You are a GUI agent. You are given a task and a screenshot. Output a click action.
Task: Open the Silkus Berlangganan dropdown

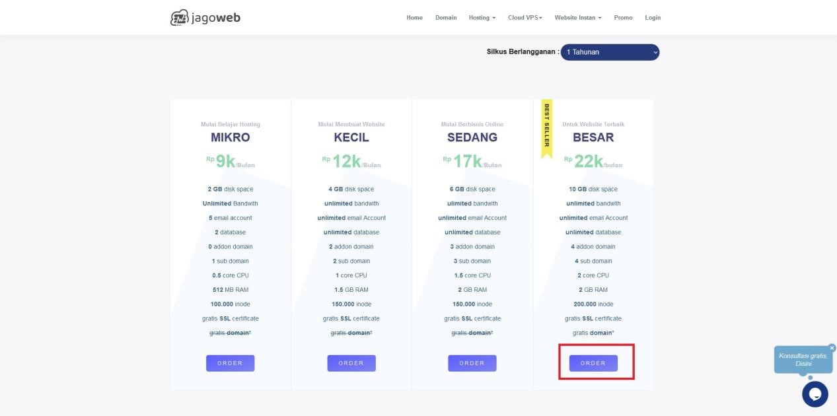coord(609,52)
